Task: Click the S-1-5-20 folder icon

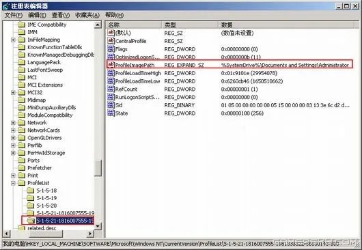Action: [x=31, y=206]
